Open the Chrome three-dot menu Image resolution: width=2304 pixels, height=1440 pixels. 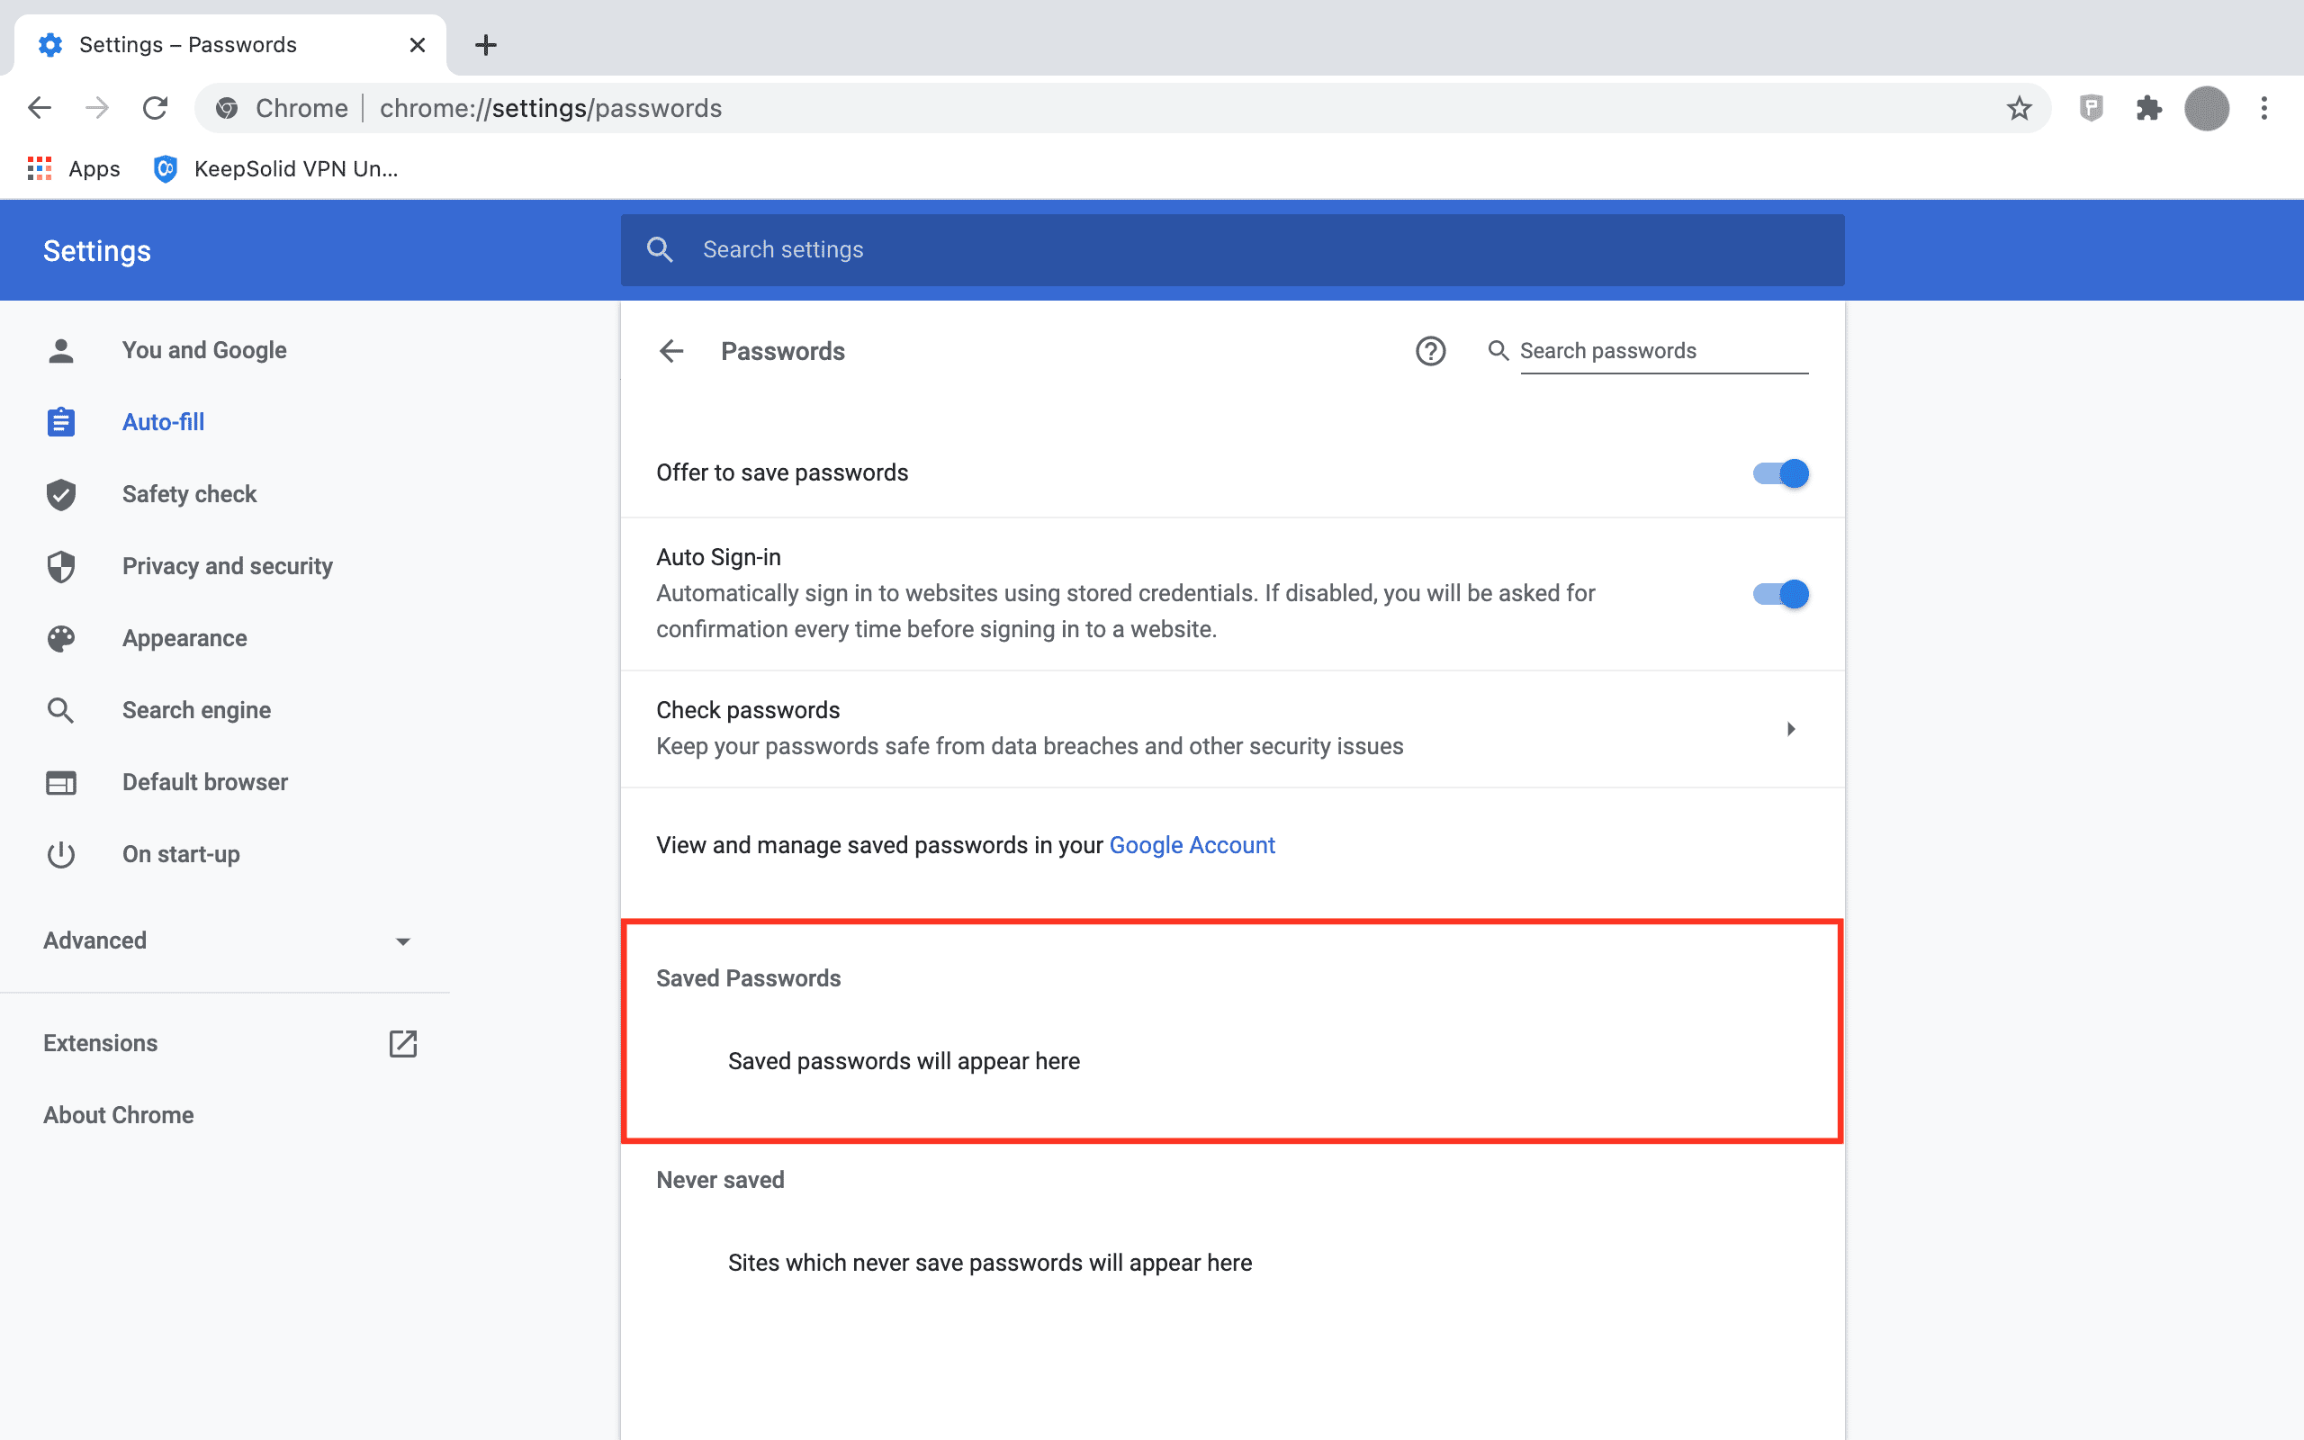[2264, 109]
